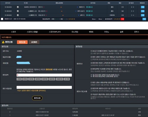Screen dimensions: 148x117
Task: Open the 스포츠(스페셜) menu item
Action: (x=32, y=32)
